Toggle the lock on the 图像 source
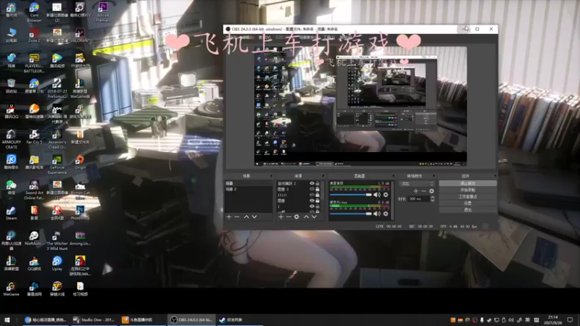Viewport: 580px width, 326px height. (x=318, y=201)
